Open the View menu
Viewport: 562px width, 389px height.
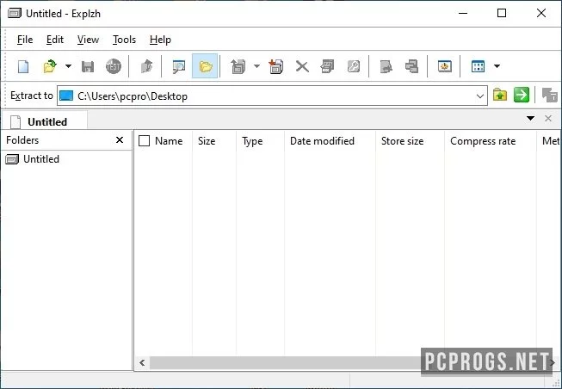[88, 40]
